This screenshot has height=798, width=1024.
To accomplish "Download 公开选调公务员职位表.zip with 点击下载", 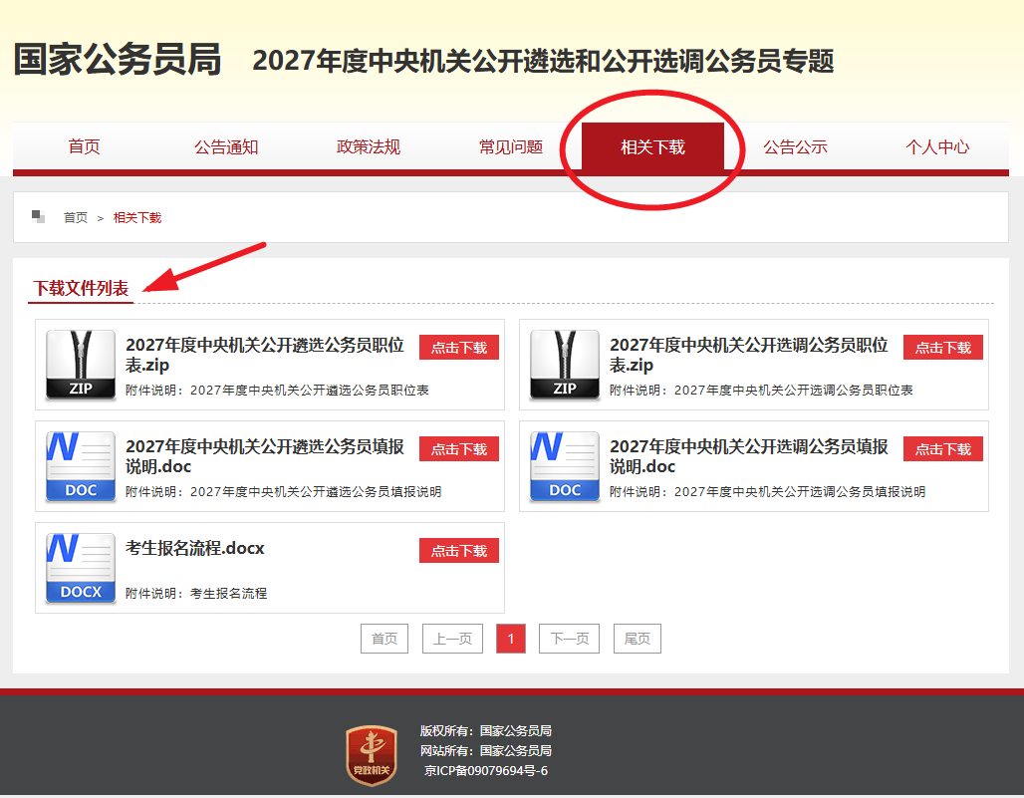I will click(x=943, y=348).
